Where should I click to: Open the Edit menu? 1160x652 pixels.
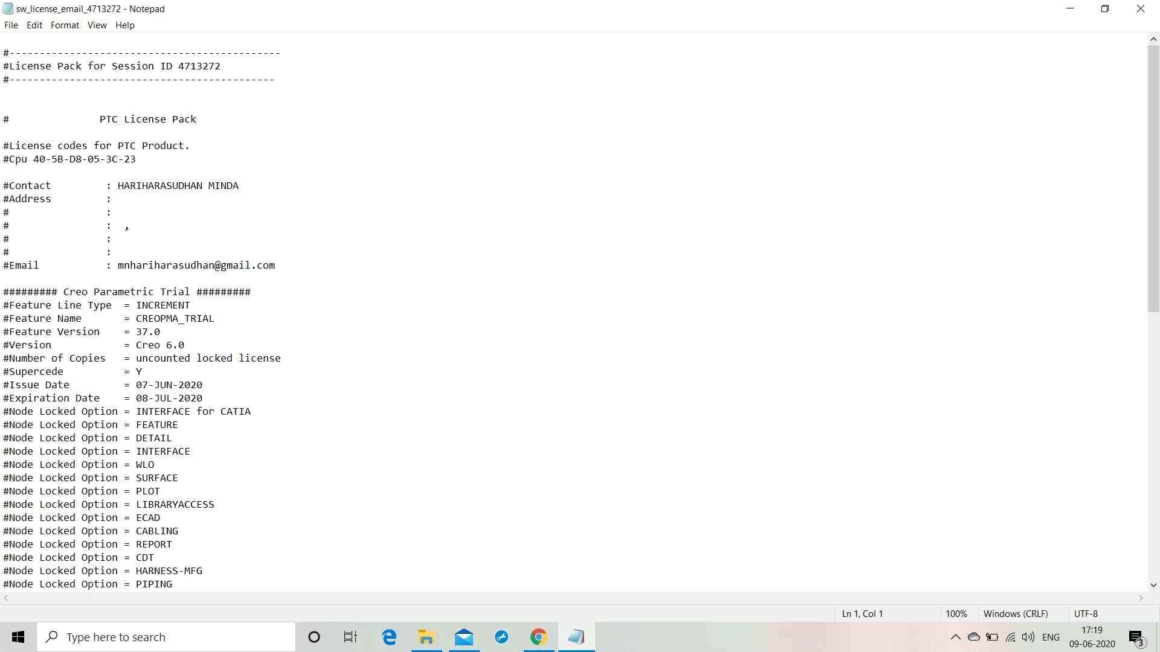[34, 25]
